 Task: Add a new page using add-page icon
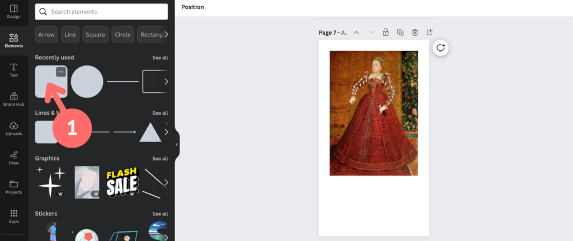coord(429,32)
